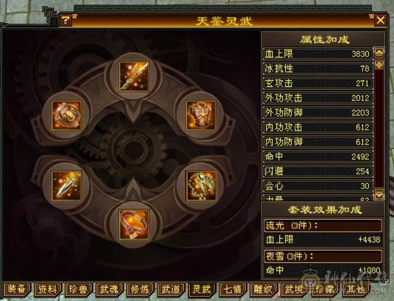This screenshot has height=301, width=394.
Task: Click the attribute list scrollbar thumb
Action: tap(379, 65)
